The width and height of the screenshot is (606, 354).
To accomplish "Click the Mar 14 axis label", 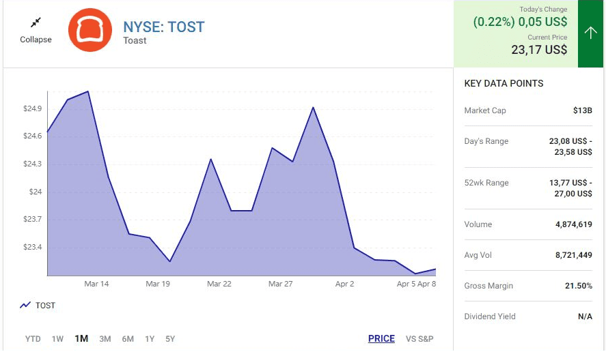I will click(x=96, y=284).
